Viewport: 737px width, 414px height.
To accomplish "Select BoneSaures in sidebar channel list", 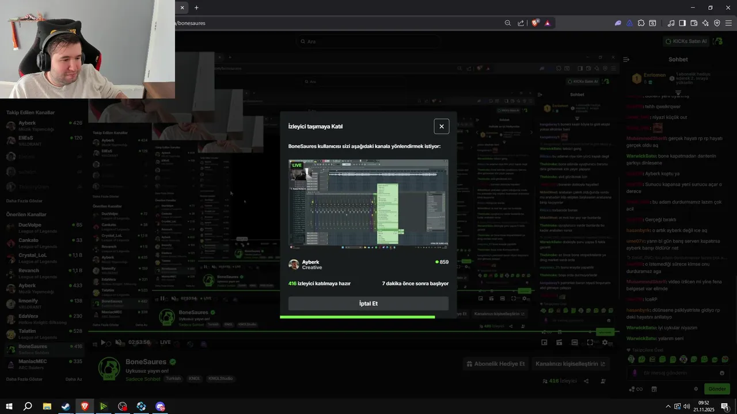I will pos(44,349).
